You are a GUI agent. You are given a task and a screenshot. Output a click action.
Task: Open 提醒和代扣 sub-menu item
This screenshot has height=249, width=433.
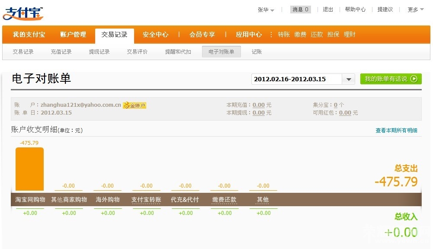(x=178, y=51)
